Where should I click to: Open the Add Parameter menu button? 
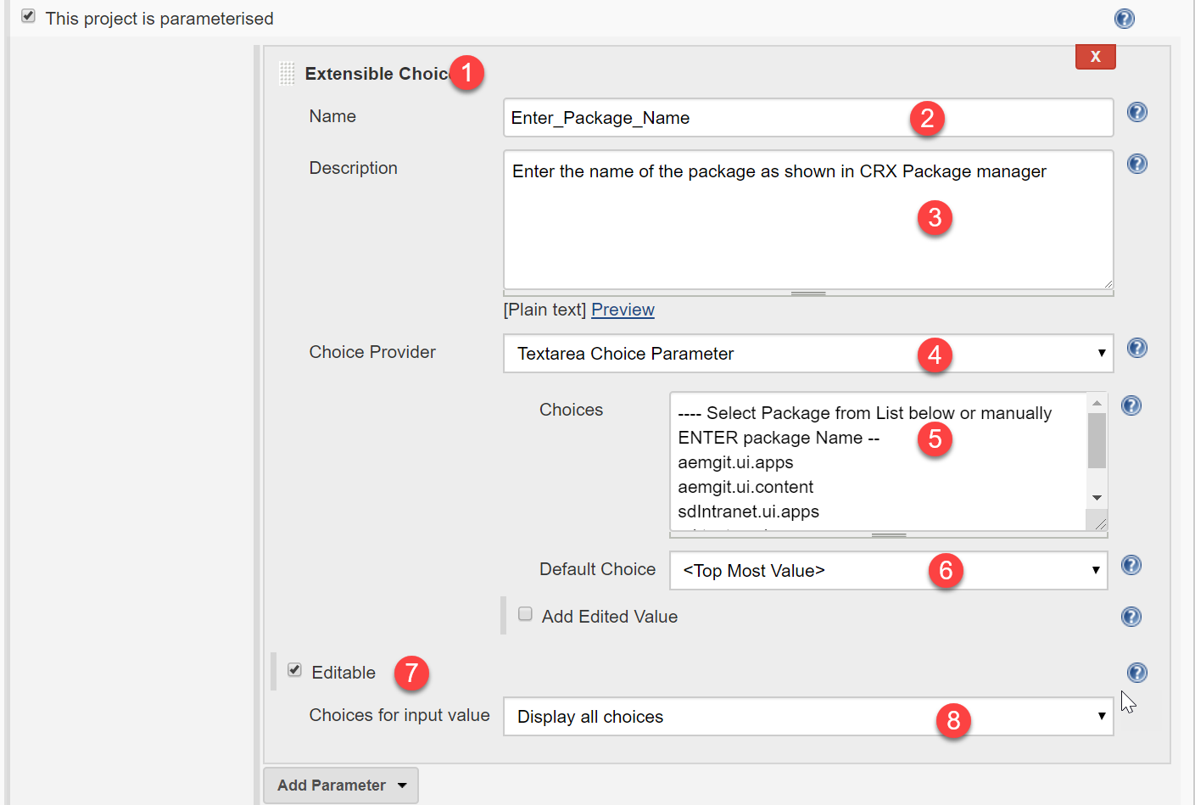341,785
